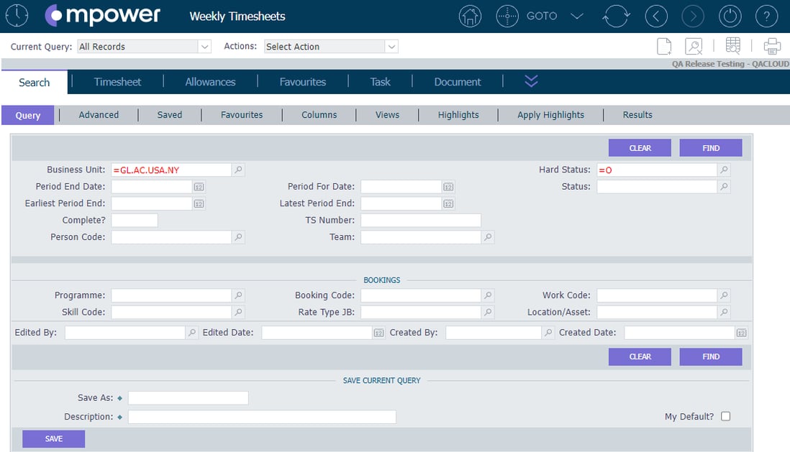The image size is (790, 452).
Task: Enable the My Default checkbox
Action: pyautogui.click(x=726, y=415)
